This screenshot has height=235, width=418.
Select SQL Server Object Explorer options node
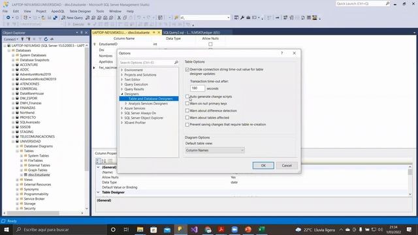coord(144,118)
